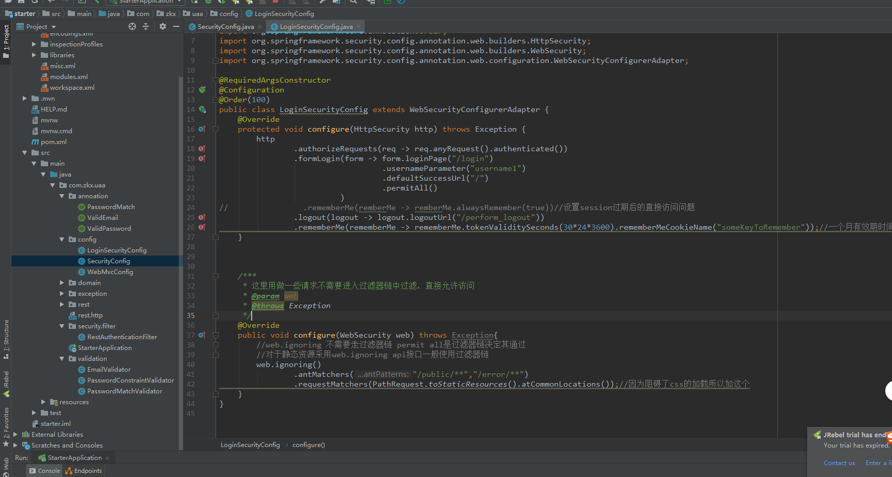Select SecurityConfig class in project tree
Viewport: 892px width, 477px height.
109,261
